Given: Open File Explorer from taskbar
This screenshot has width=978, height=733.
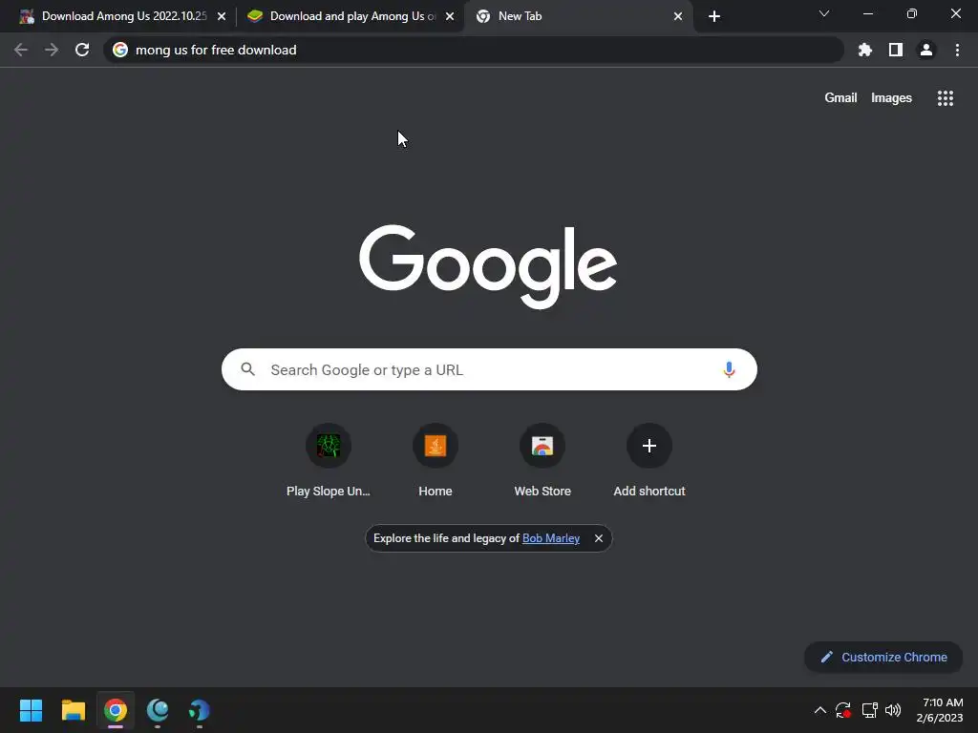Looking at the screenshot, I should [73, 710].
